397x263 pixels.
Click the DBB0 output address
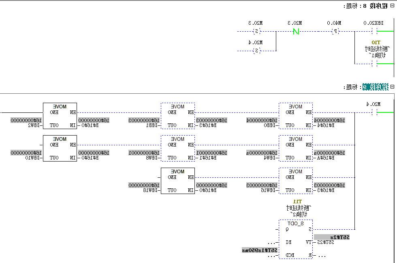click(x=269, y=125)
